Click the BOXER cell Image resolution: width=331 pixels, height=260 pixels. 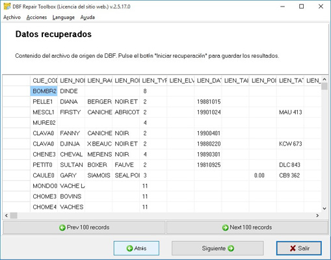(x=99, y=165)
